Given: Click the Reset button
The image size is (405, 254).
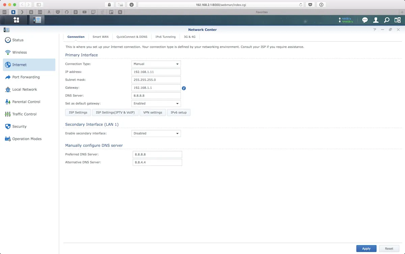Looking at the screenshot, I should pyautogui.click(x=389, y=249).
